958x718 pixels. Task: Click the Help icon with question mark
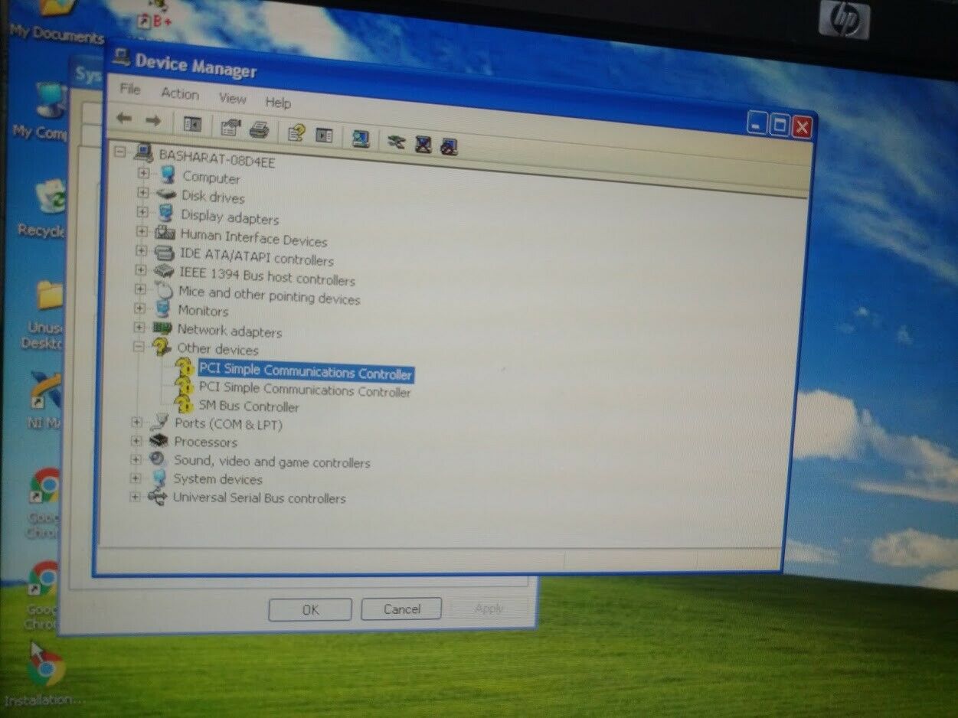[x=296, y=133]
